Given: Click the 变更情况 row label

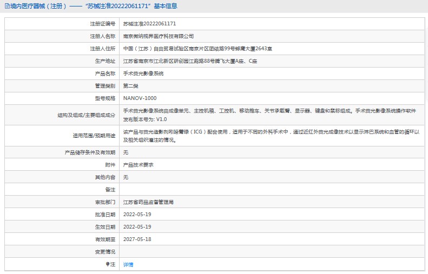Looking at the screenshot, I should click(105, 252).
